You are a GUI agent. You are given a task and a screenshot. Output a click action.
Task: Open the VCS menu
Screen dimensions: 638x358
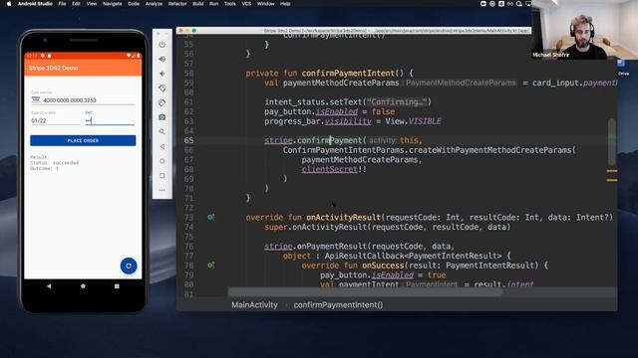click(246, 4)
